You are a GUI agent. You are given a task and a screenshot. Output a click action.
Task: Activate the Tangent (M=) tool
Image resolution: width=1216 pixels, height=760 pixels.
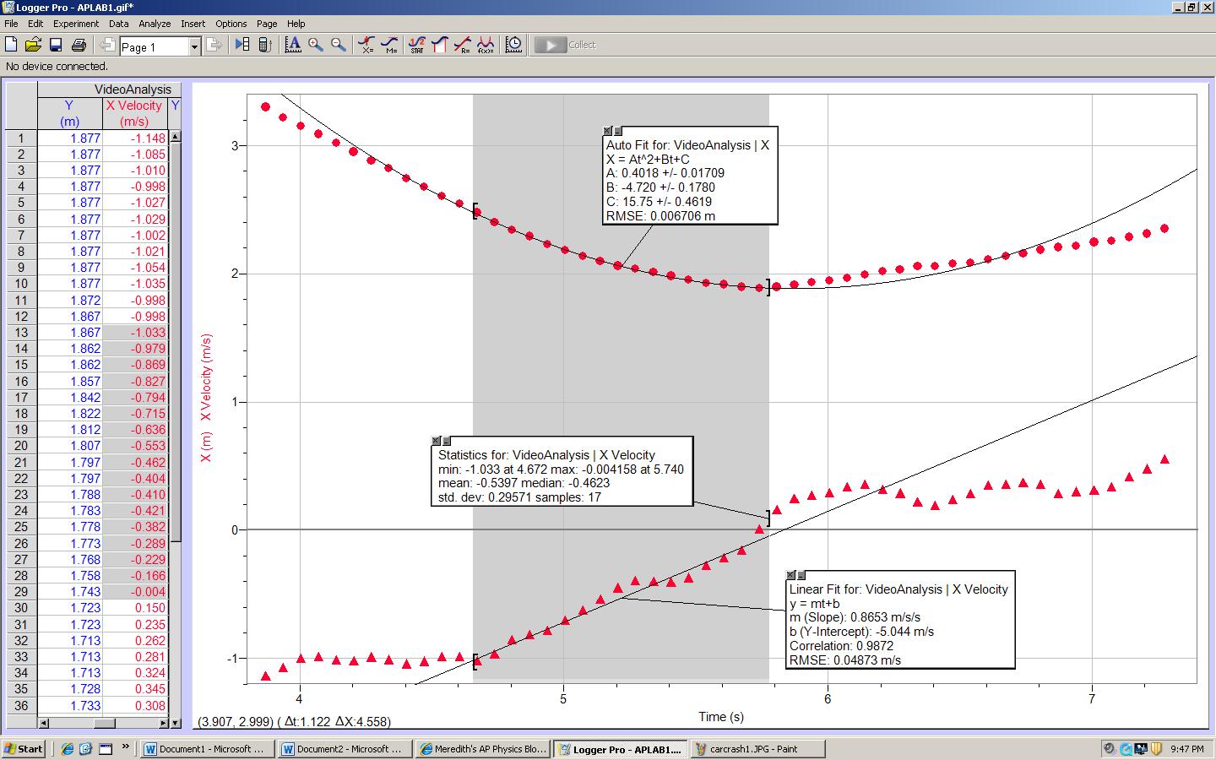pos(389,45)
